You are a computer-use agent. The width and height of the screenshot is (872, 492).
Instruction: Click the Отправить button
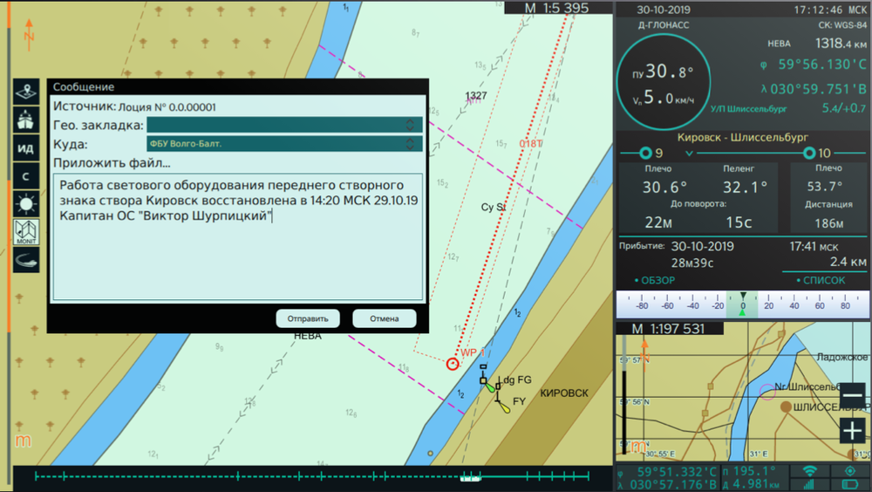(308, 318)
